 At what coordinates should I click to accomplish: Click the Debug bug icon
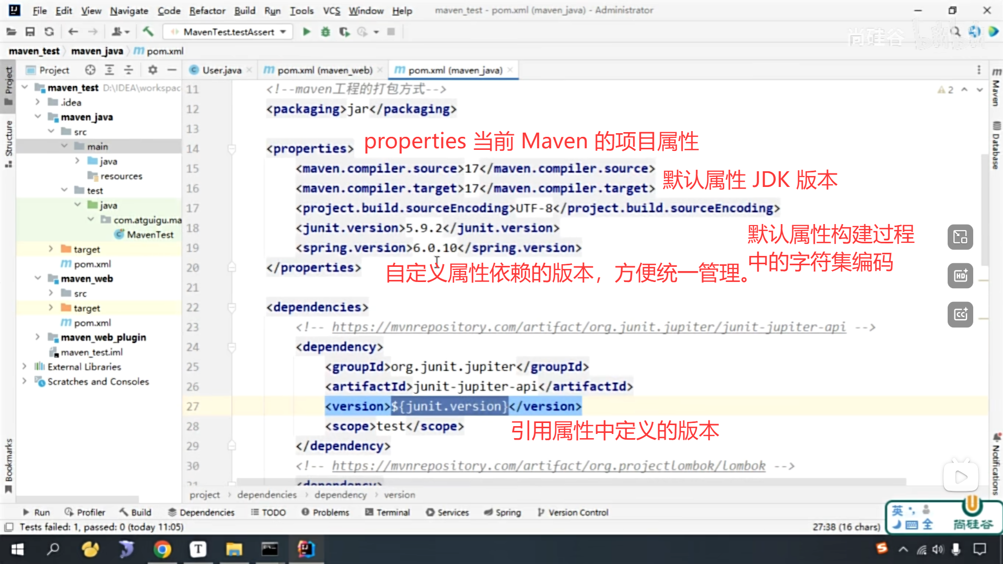(x=325, y=32)
